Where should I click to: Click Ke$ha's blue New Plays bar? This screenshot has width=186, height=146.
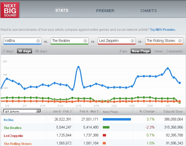pyautogui.click(x=117, y=119)
